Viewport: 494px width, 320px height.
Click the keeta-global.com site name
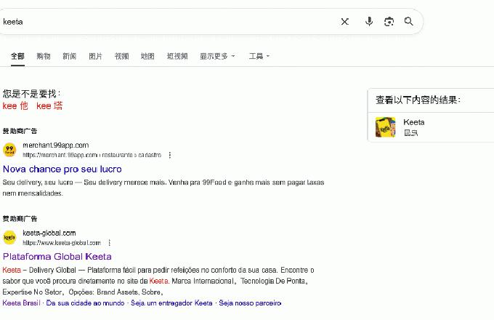click(x=49, y=233)
